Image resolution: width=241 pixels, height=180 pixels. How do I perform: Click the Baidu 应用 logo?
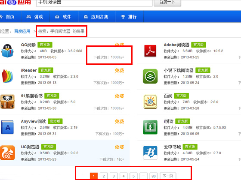[15, 2]
